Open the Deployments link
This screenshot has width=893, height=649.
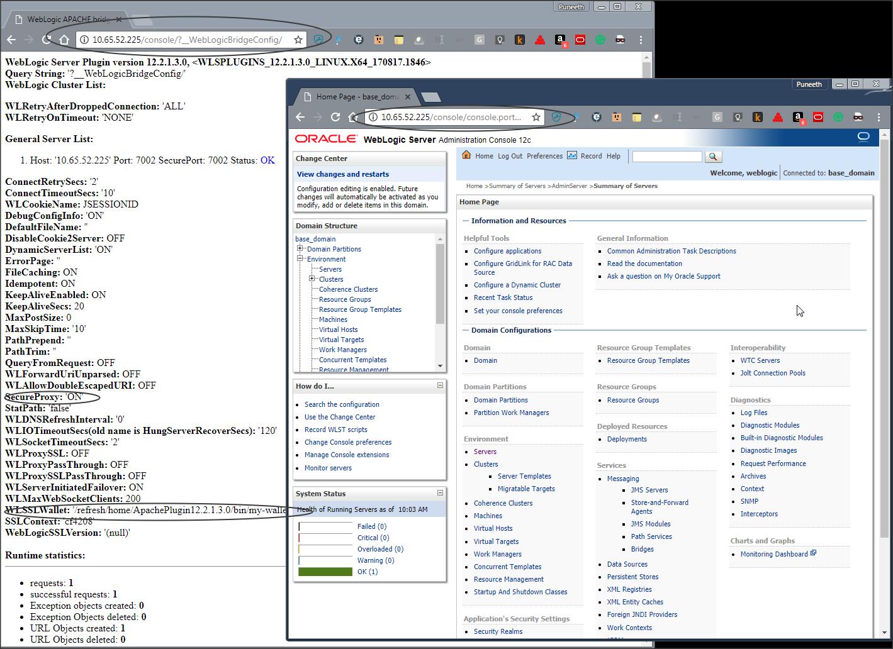[627, 439]
